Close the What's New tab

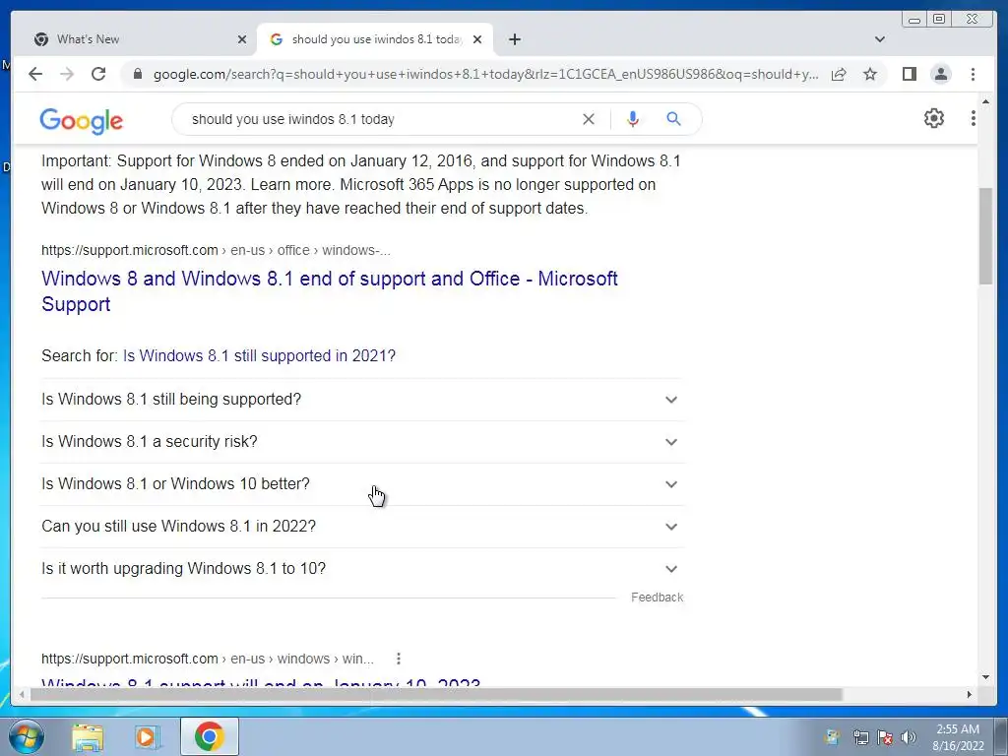(x=242, y=39)
